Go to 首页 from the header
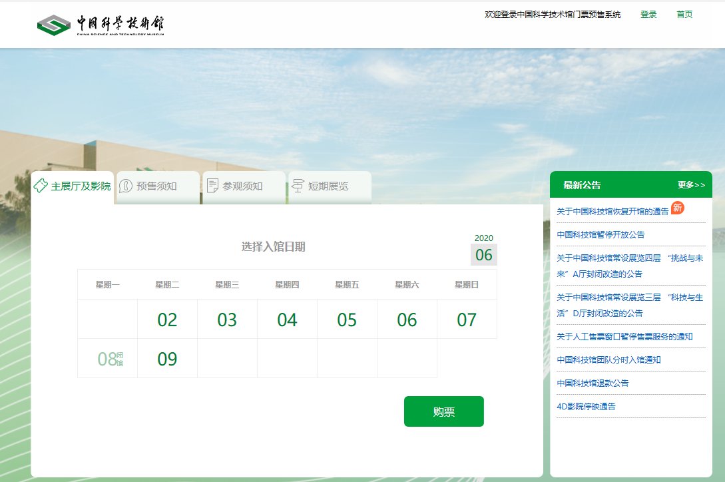725x482 pixels. pos(684,15)
